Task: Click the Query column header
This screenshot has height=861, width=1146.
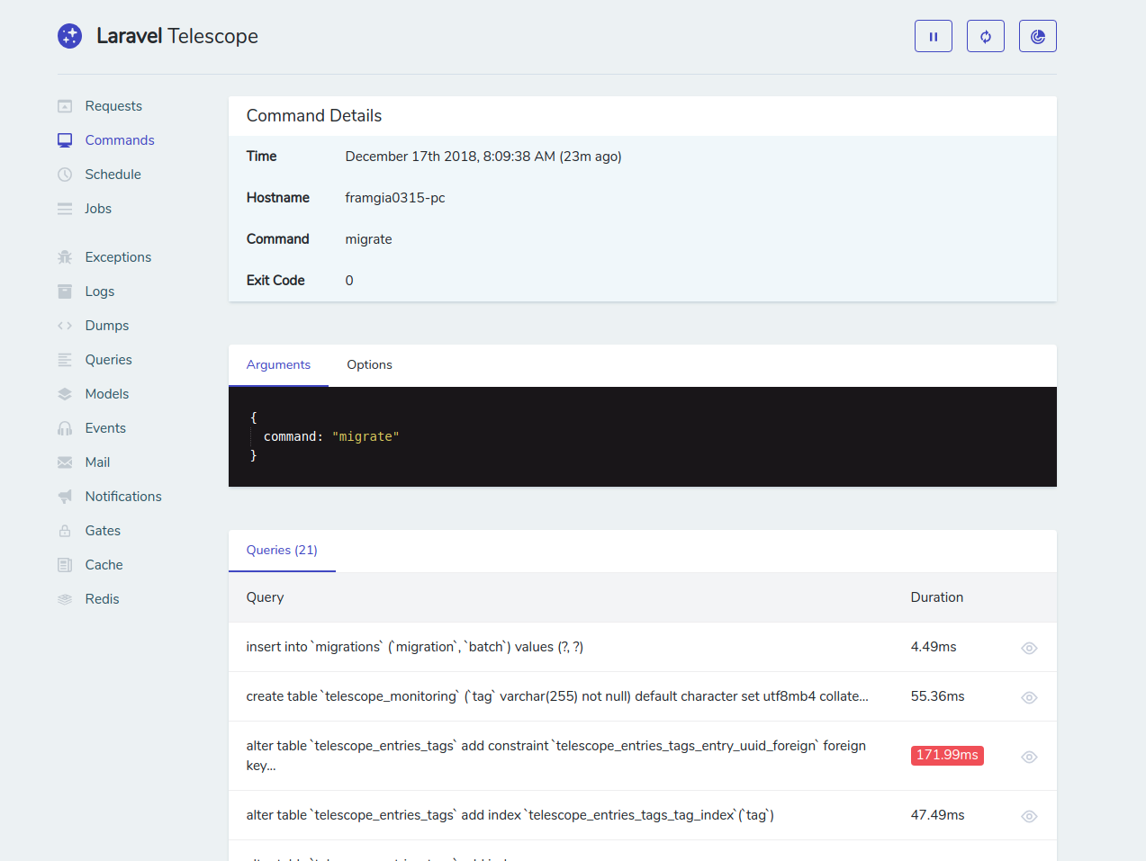Action: [x=265, y=597]
